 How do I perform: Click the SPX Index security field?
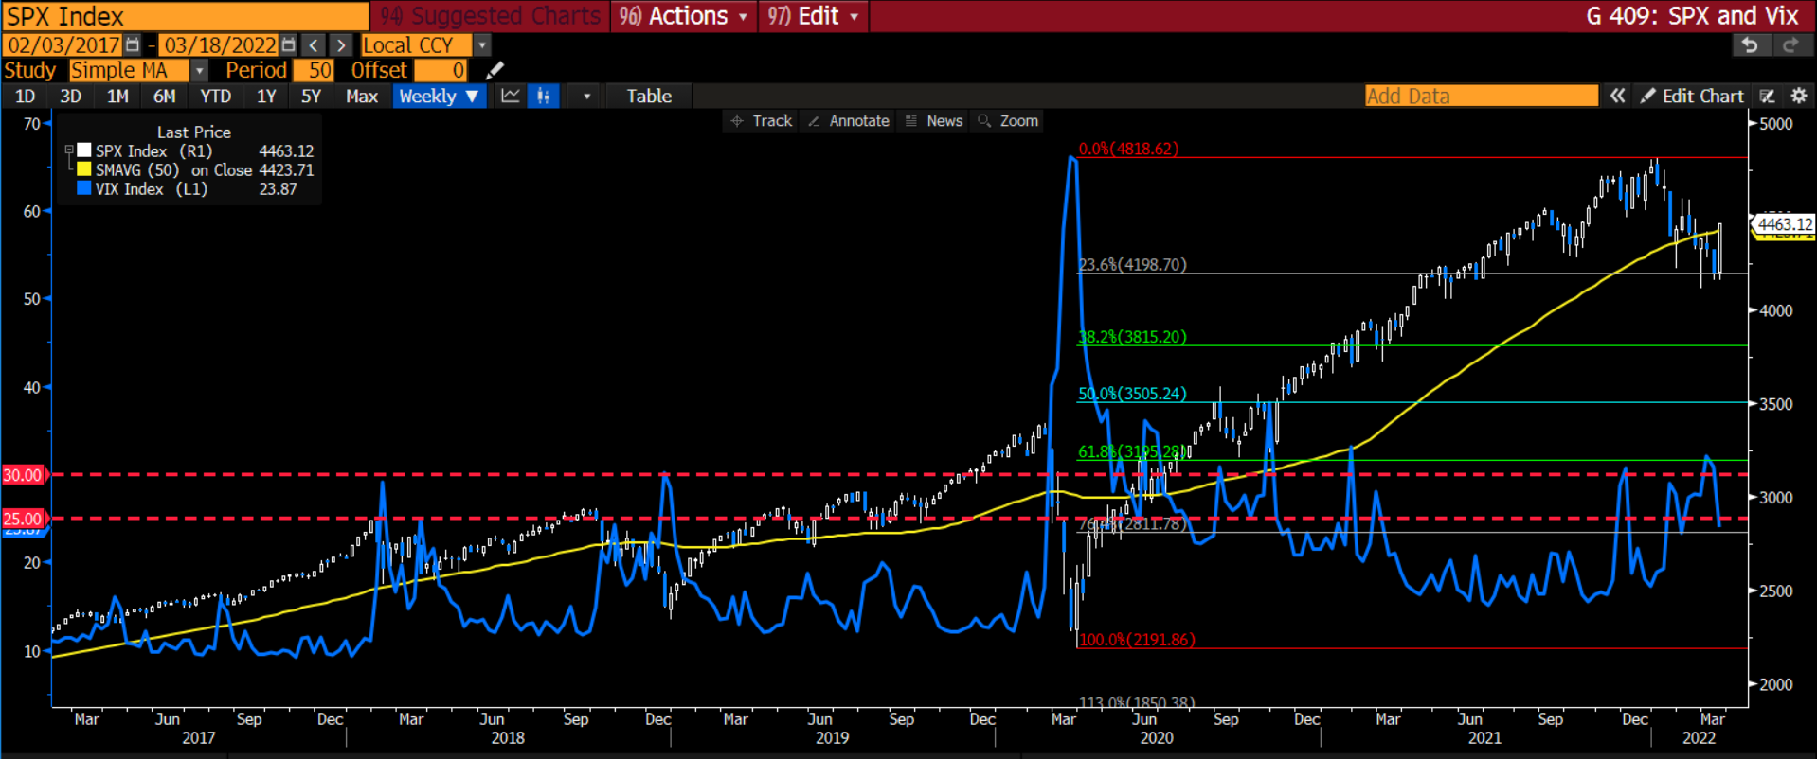(186, 16)
